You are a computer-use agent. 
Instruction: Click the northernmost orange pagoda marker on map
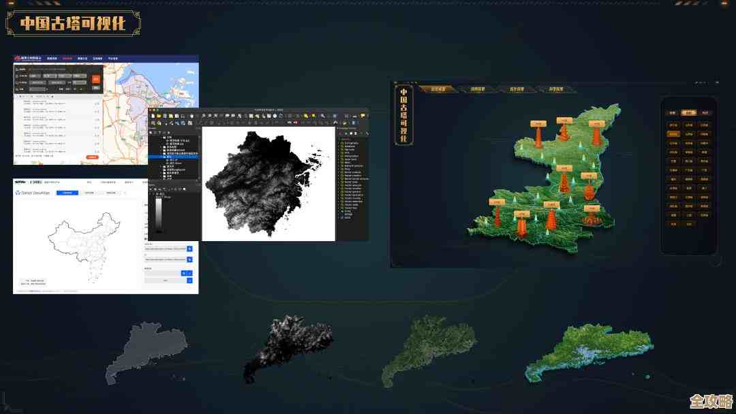point(563,131)
